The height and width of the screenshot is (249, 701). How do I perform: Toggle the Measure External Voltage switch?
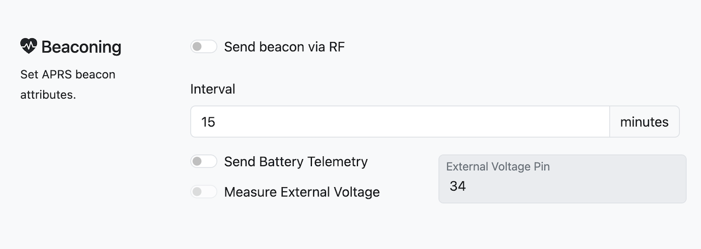pos(203,192)
